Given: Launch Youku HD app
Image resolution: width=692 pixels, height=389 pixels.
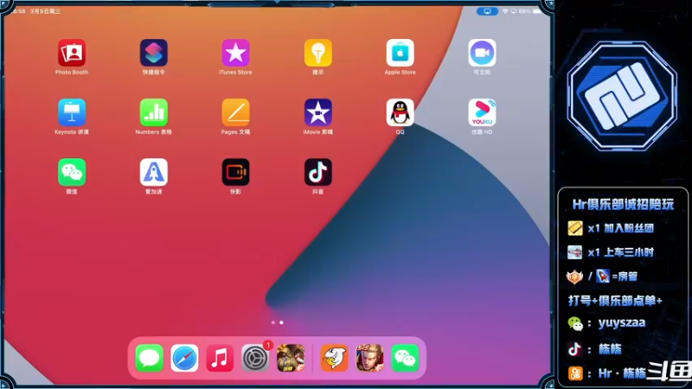Looking at the screenshot, I should click(482, 112).
